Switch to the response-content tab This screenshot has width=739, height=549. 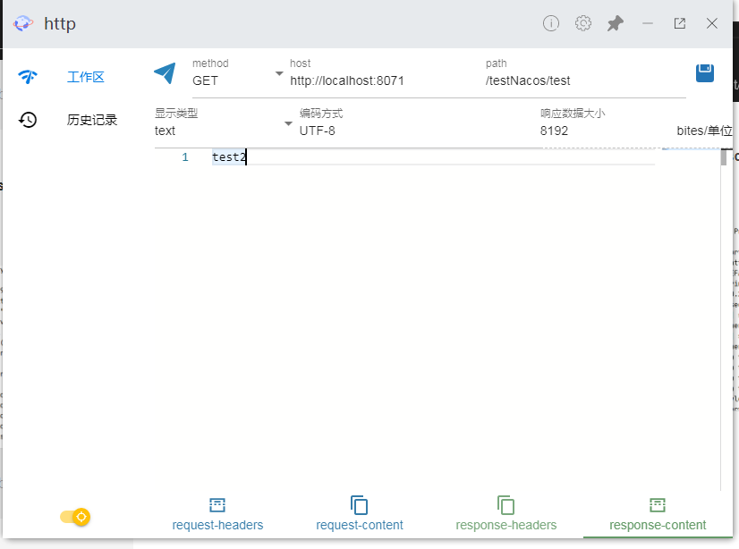(x=658, y=514)
